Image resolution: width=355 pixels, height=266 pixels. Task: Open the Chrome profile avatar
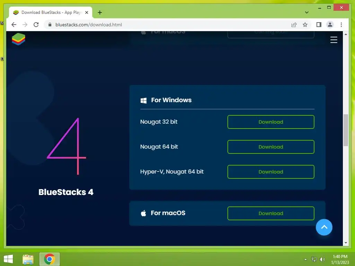(x=330, y=25)
